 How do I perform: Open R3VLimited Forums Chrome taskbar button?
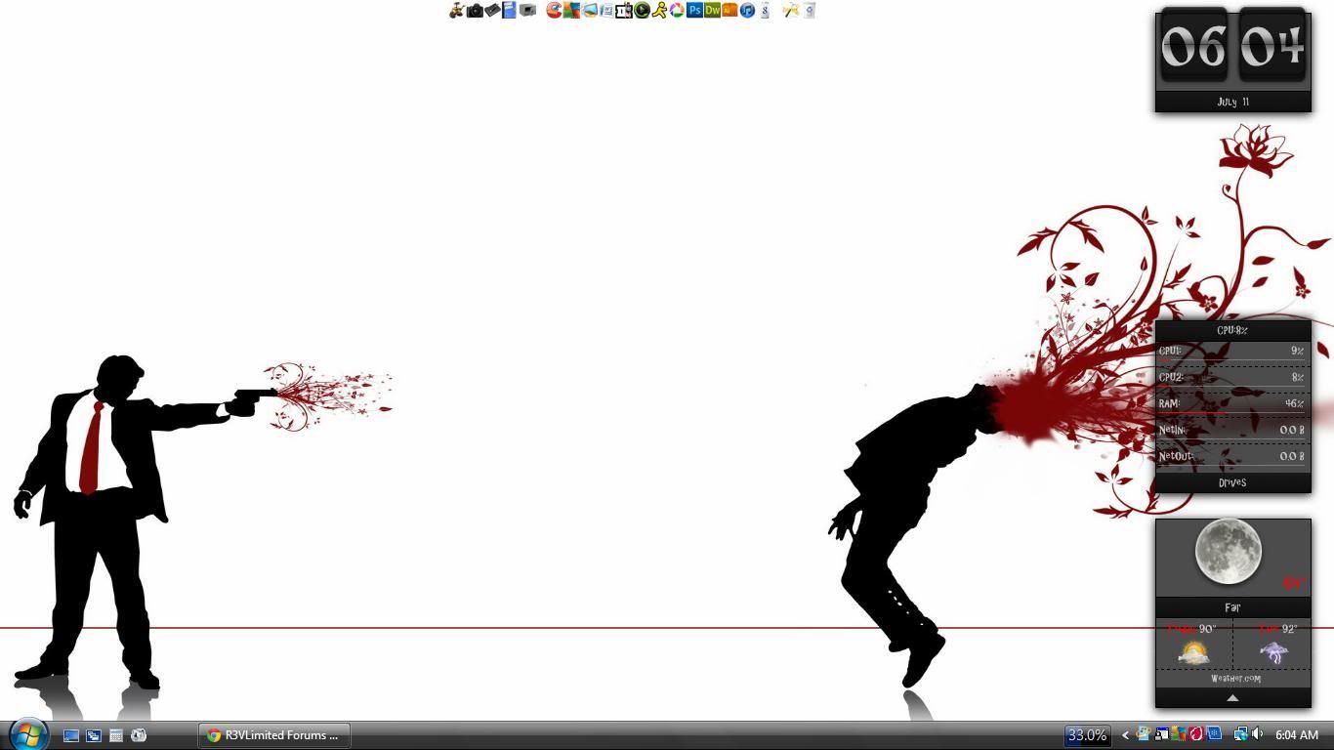[x=274, y=735]
